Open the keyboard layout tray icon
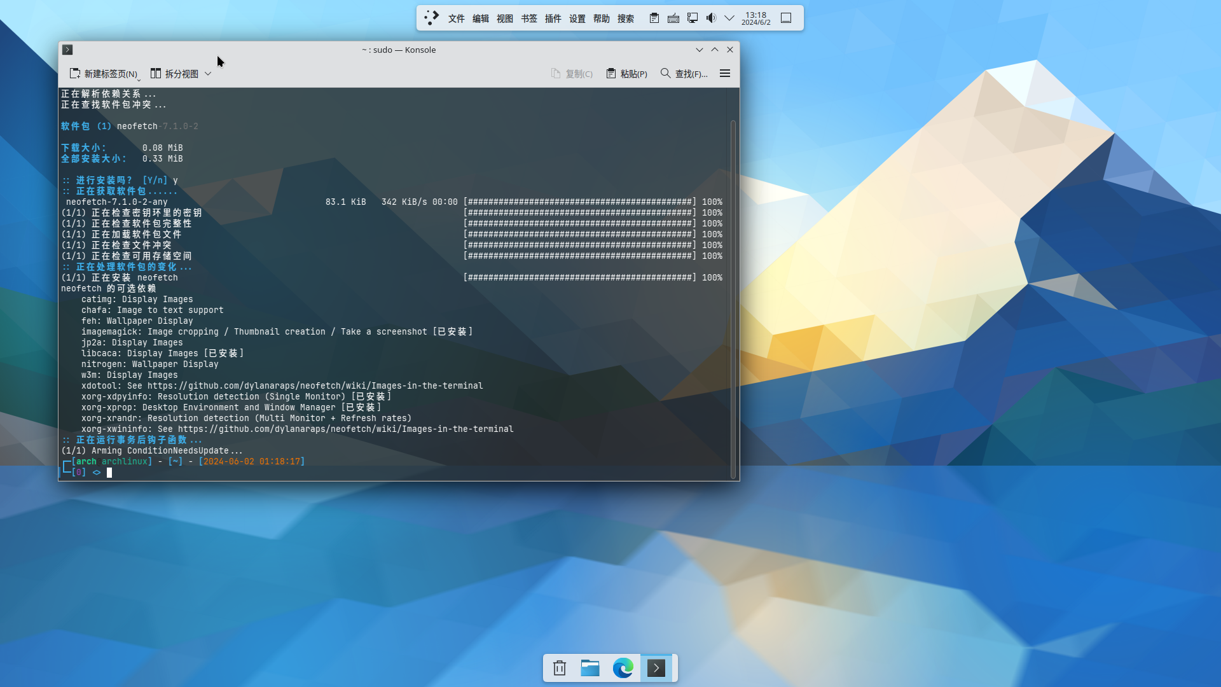1221x687 pixels. (673, 18)
